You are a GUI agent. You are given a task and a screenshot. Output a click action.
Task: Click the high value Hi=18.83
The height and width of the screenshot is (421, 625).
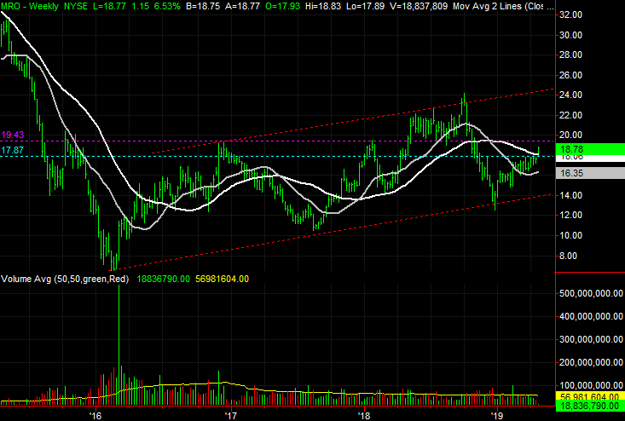[323, 6]
